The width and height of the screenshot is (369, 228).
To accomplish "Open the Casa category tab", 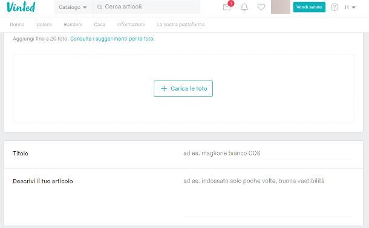I will tap(100, 24).
